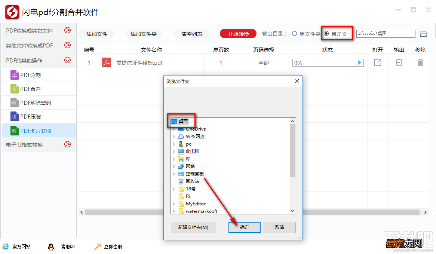Viewport: 436px width, 254px height.
Task: Click the lightning app logo icon
Action: pos(12,12)
